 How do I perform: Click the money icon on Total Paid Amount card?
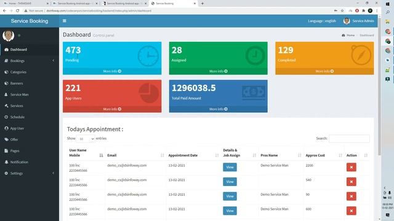[x=254, y=93]
